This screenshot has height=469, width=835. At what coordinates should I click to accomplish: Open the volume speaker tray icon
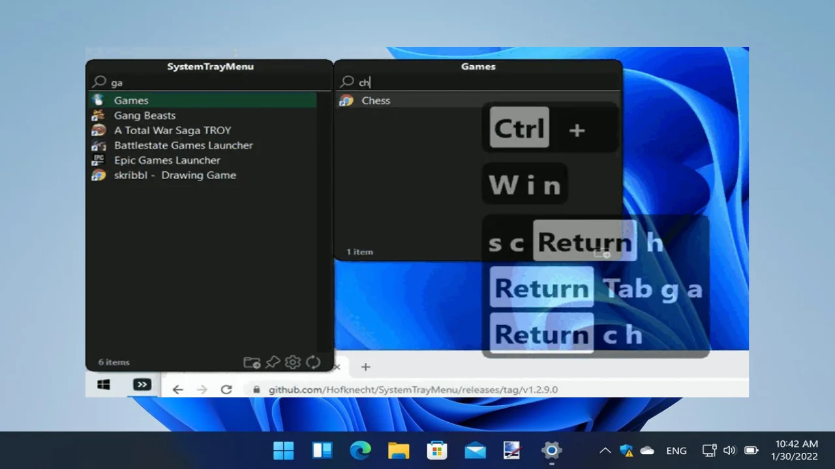coord(729,450)
